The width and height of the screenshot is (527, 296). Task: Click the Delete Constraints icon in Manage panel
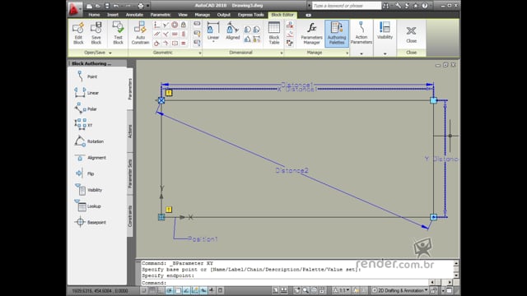pos(290,25)
